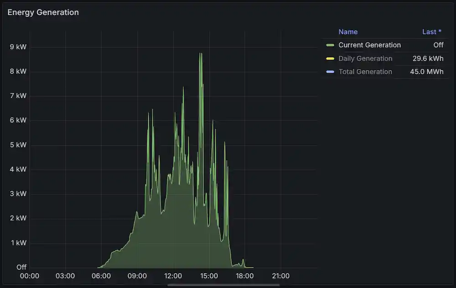Toggle Daily Generation series visibility

pyautogui.click(x=365, y=58)
